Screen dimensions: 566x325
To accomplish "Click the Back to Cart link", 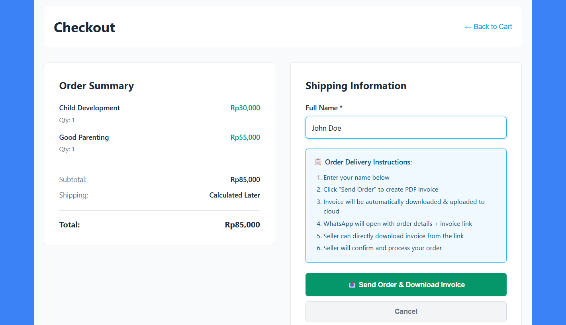I will click(493, 27).
